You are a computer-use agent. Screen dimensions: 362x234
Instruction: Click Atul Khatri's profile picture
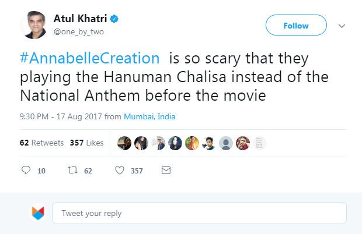pyautogui.click(x=35, y=26)
